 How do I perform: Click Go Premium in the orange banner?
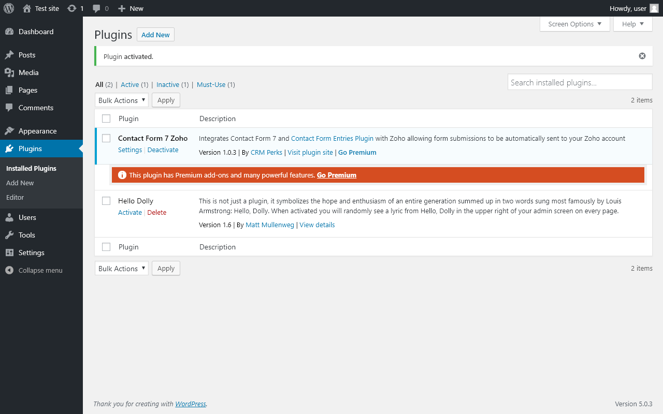pos(337,175)
